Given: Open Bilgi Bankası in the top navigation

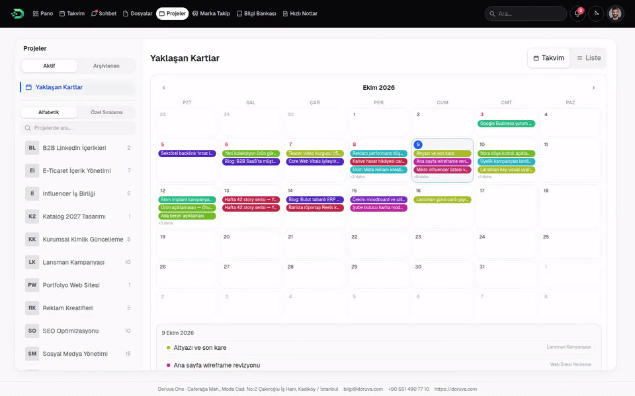Looking at the screenshot, I should pyautogui.click(x=257, y=14).
